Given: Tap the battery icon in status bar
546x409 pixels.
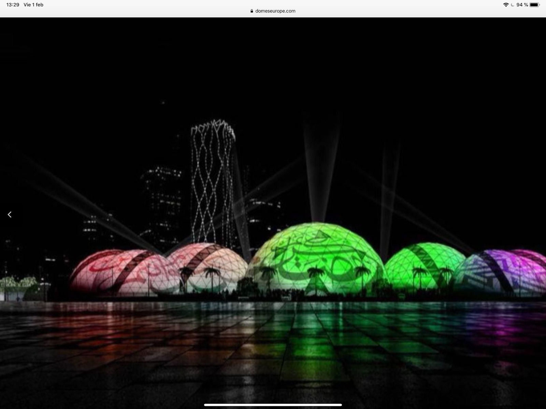Looking at the screenshot, I should 535,5.
